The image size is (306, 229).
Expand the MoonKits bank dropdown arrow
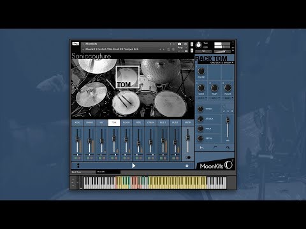tap(83, 44)
